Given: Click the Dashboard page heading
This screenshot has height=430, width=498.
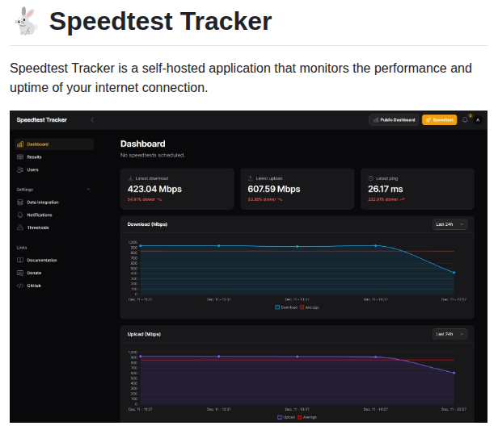Looking at the screenshot, I should coord(142,144).
